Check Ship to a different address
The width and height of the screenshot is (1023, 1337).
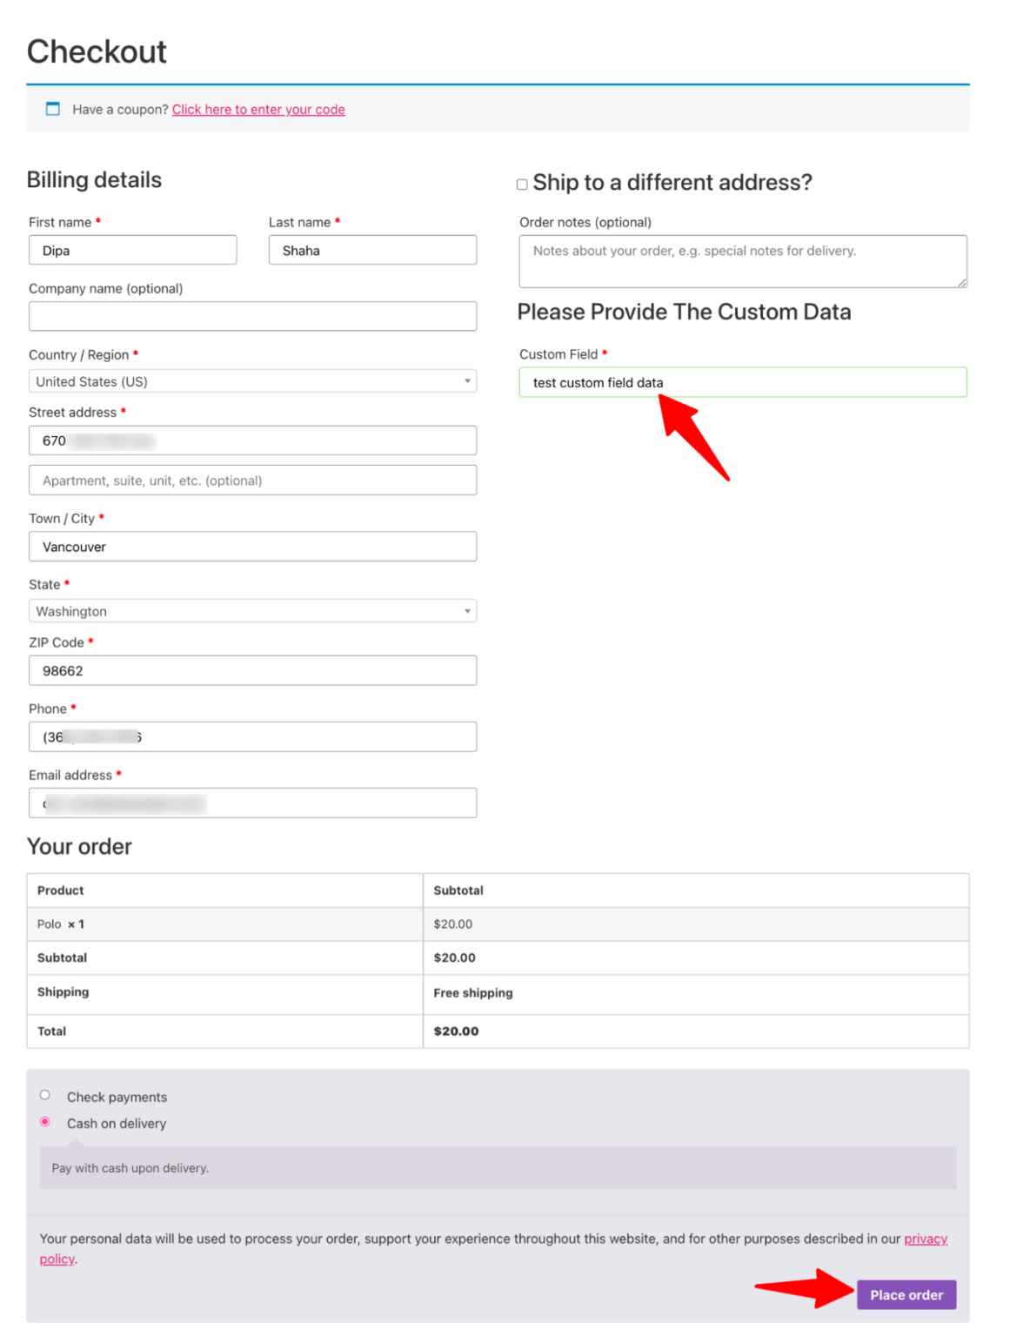pos(522,183)
